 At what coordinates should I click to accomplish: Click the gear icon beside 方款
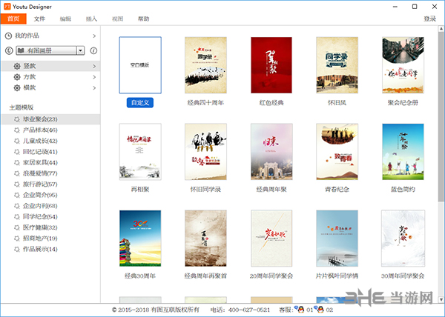click(x=17, y=77)
